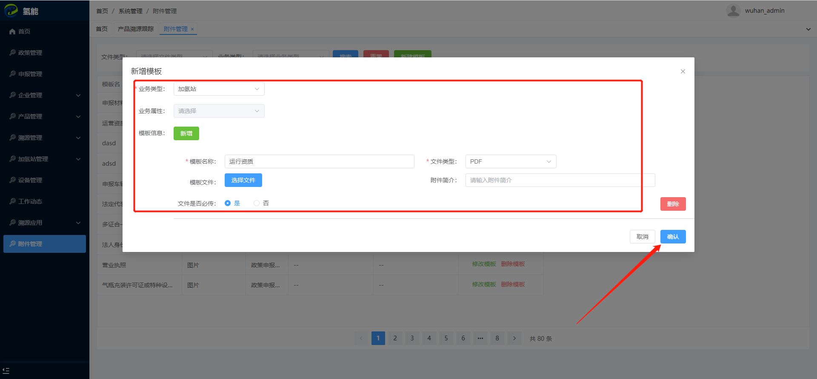Open the 首页 home icon in sidebar
Screen dimensions: 817x379
click(x=12, y=31)
